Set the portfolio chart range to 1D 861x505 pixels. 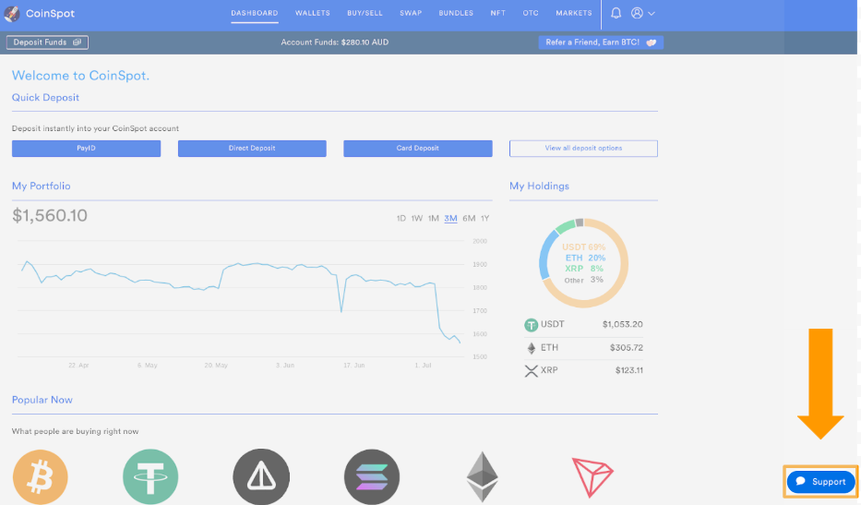coord(401,219)
